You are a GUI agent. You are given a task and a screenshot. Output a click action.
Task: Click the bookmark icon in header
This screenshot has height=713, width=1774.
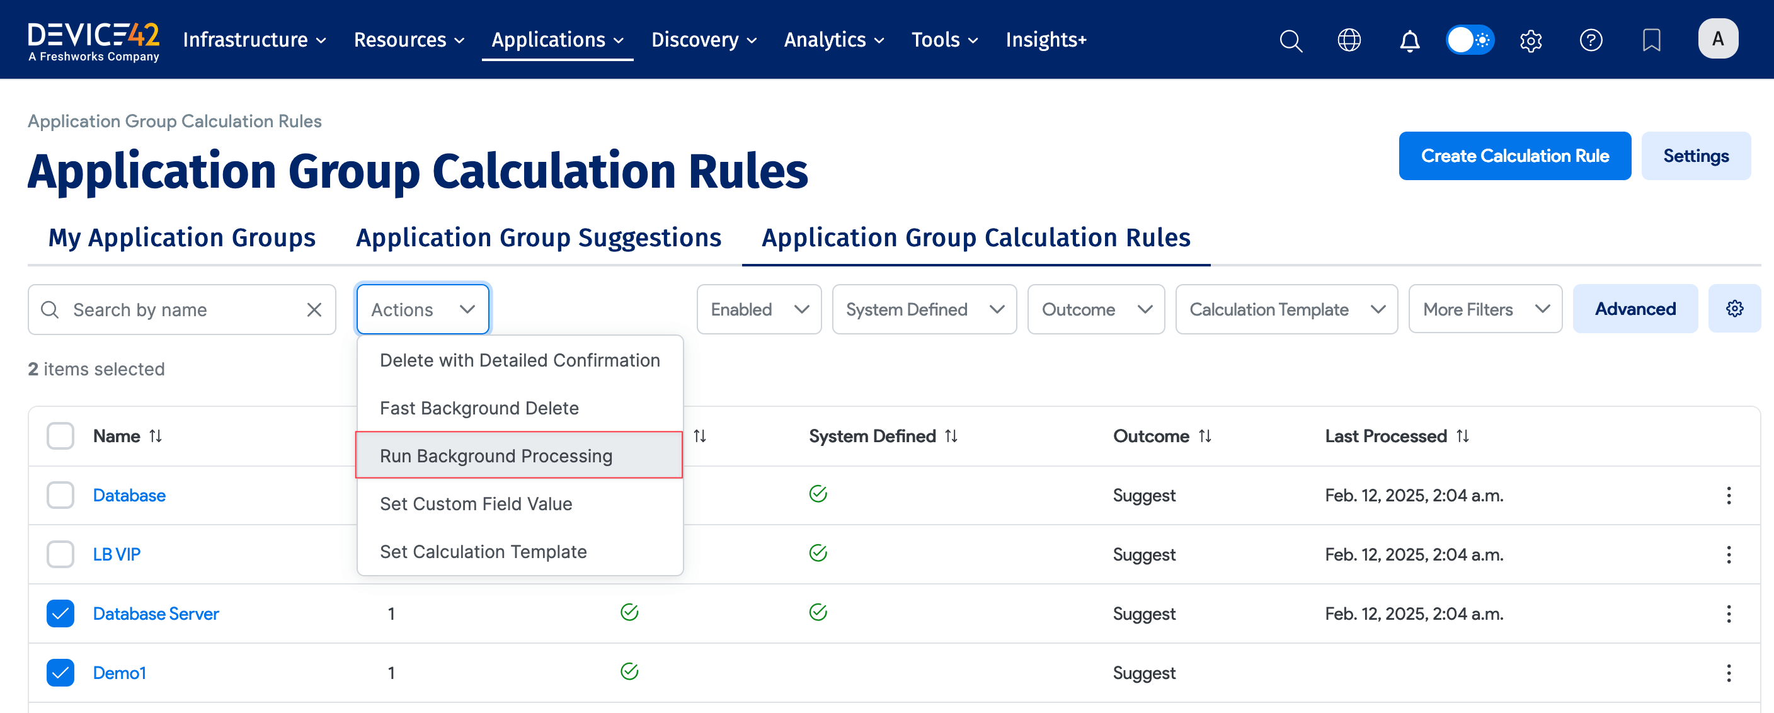tap(1651, 40)
